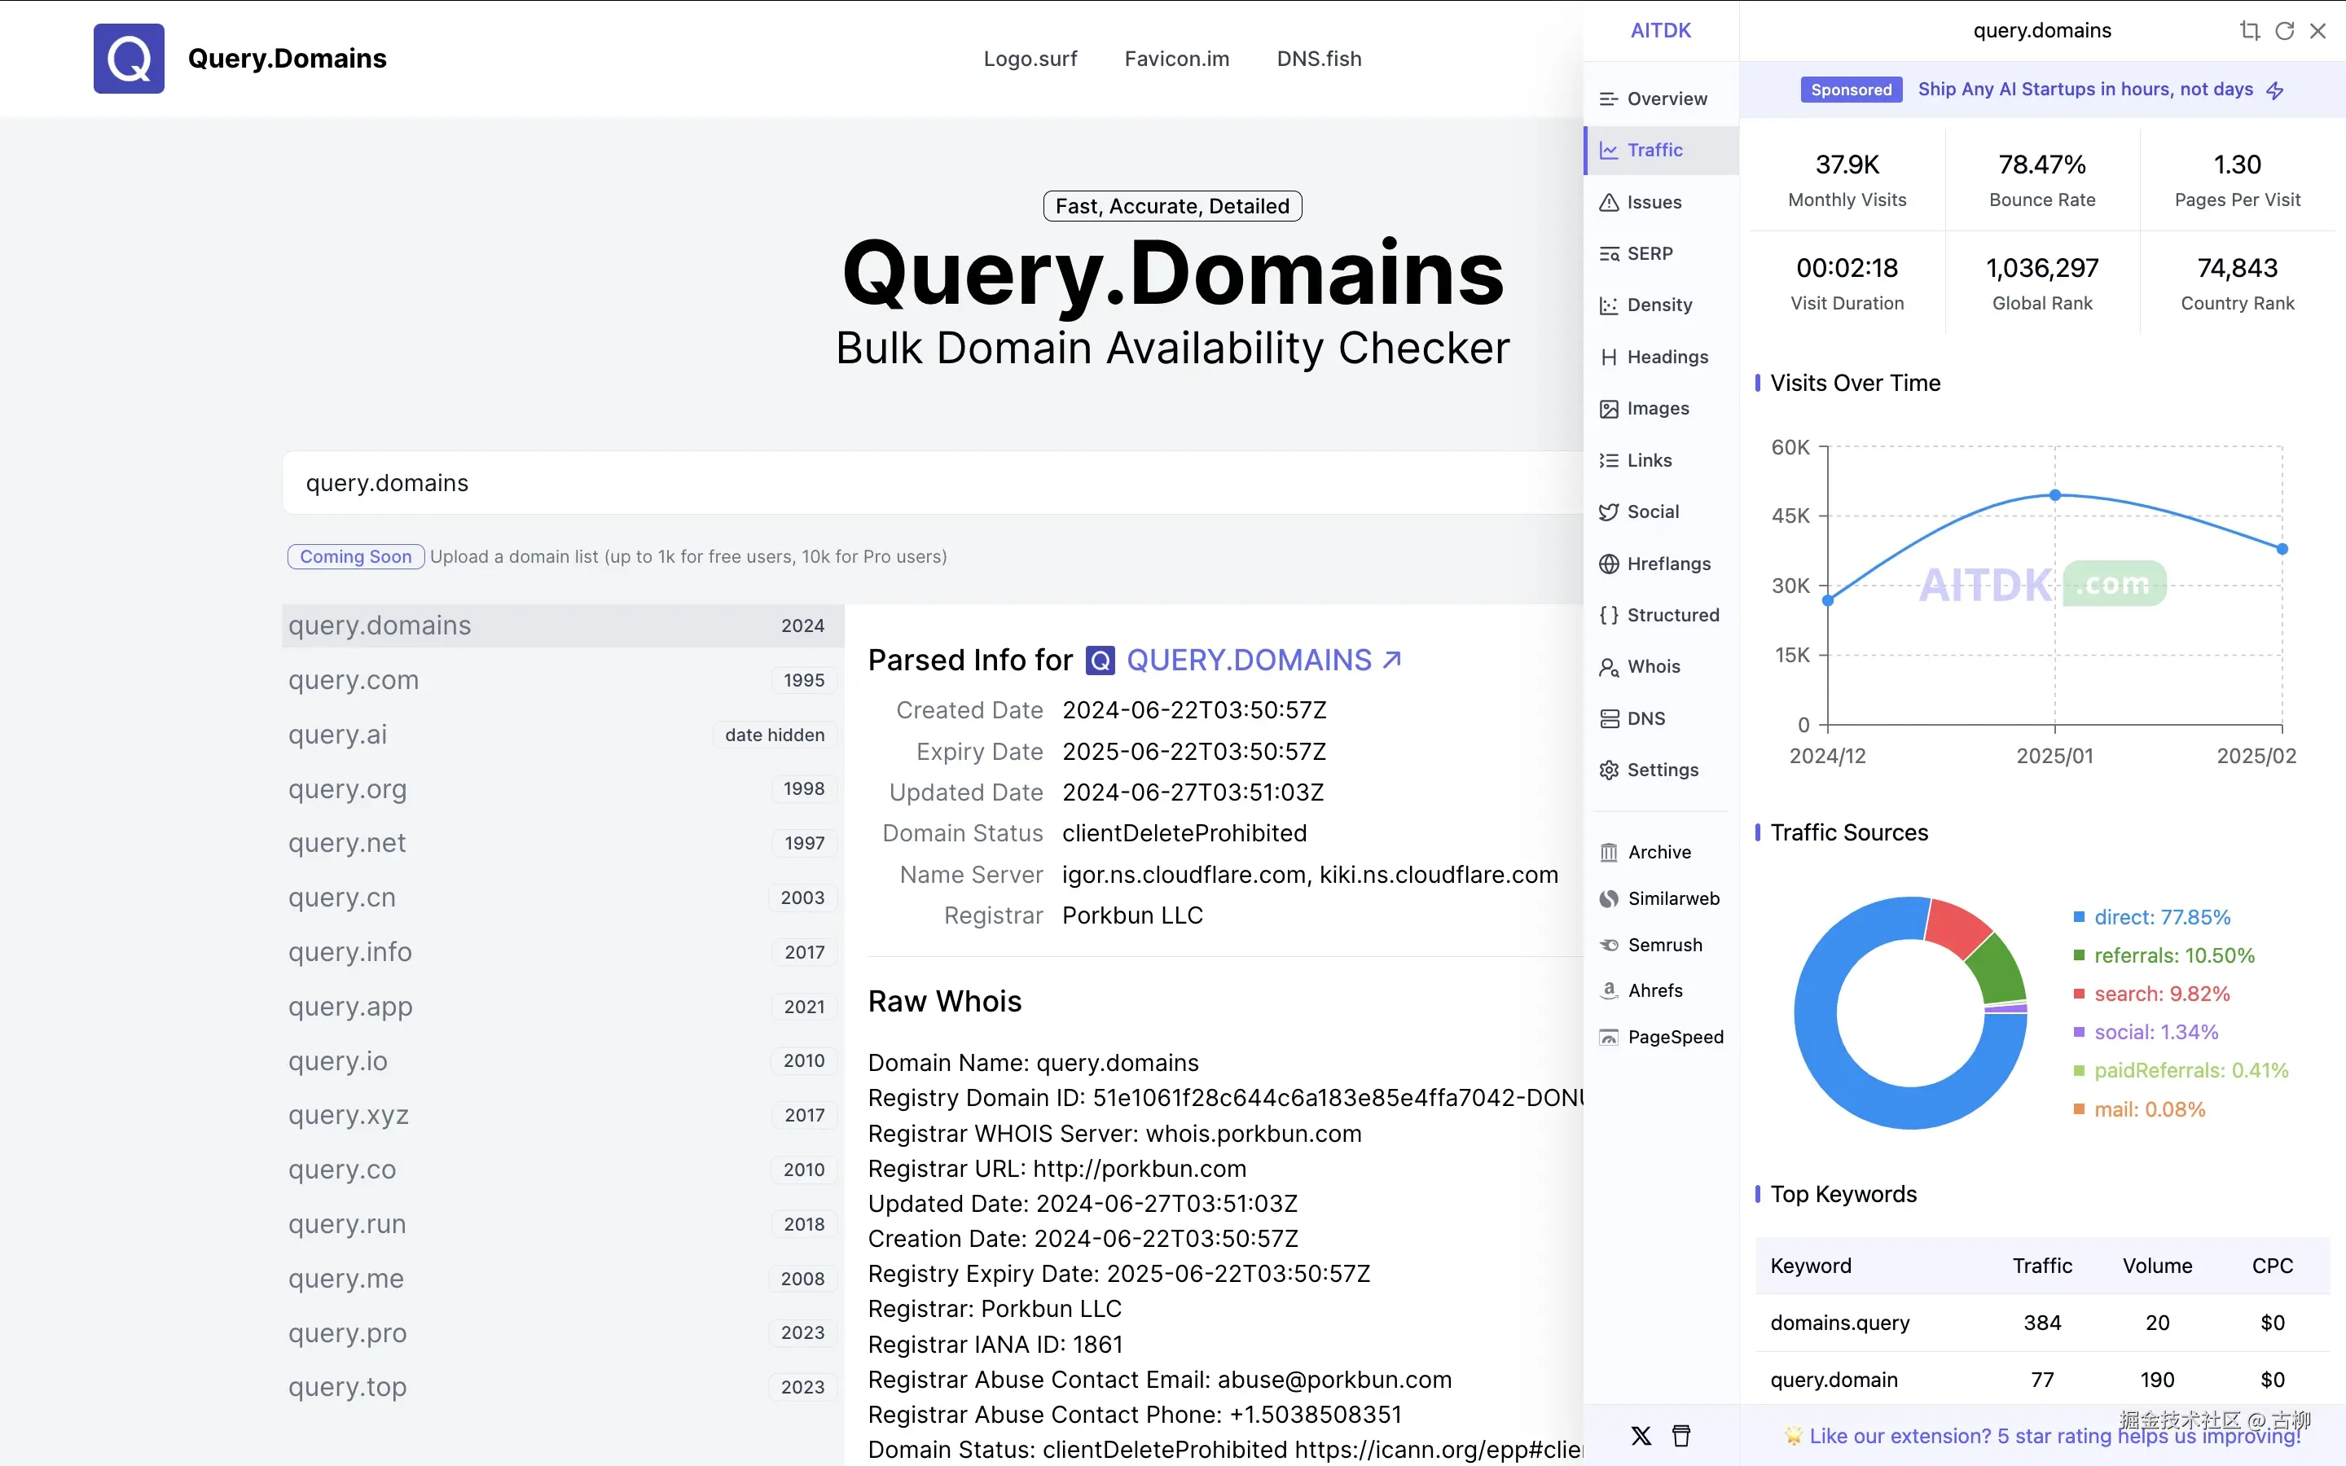
Task: Select query.com in the domain list
Action: (x=354, y=681)
